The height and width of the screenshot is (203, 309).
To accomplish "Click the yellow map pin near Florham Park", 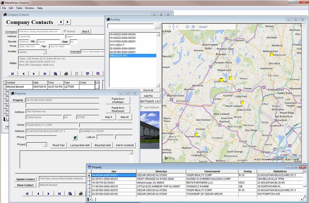I will [x=196, y=135].
